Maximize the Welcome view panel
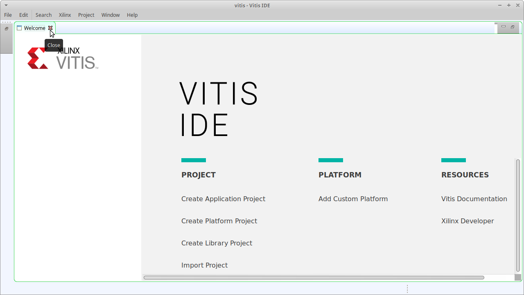Viewport: 524px width, 295px height. pos(513,27)
